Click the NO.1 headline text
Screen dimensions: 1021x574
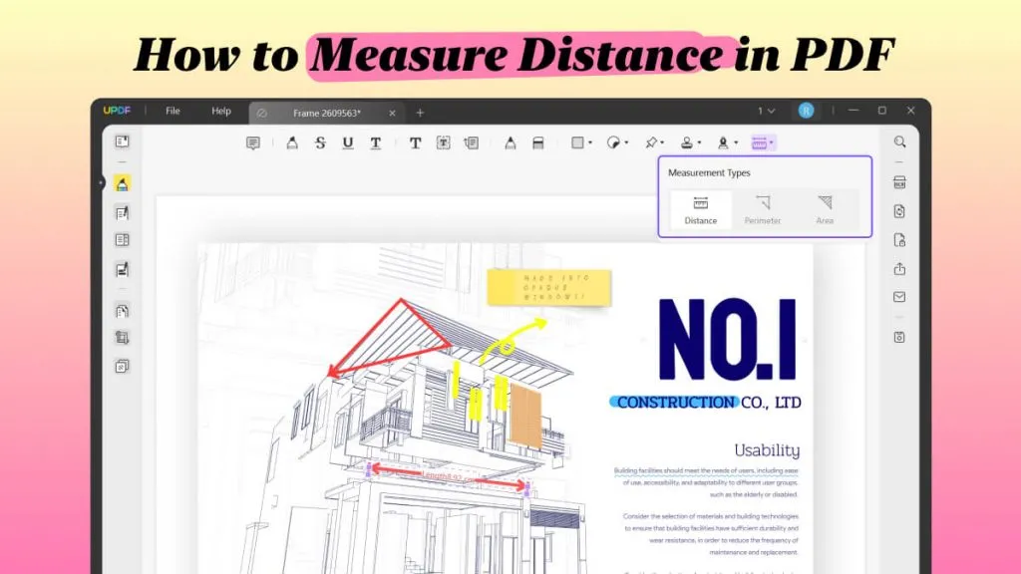pyautogui.click(x=727, y=339)
